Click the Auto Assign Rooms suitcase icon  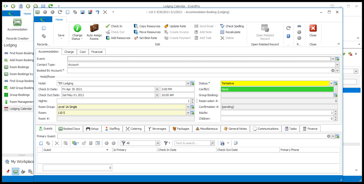point(94,28)
